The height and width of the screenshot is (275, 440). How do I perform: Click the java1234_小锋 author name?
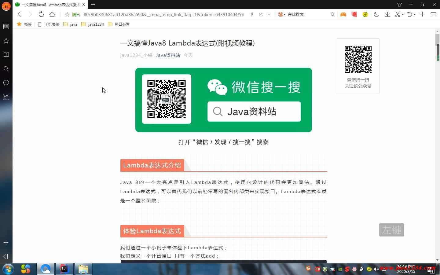[136, 55]
